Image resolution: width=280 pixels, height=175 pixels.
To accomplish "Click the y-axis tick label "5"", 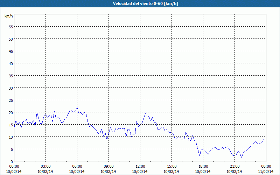I will [12, 149].
